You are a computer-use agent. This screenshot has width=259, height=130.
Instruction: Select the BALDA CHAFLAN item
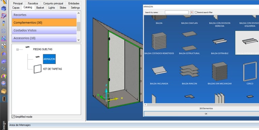189,23
